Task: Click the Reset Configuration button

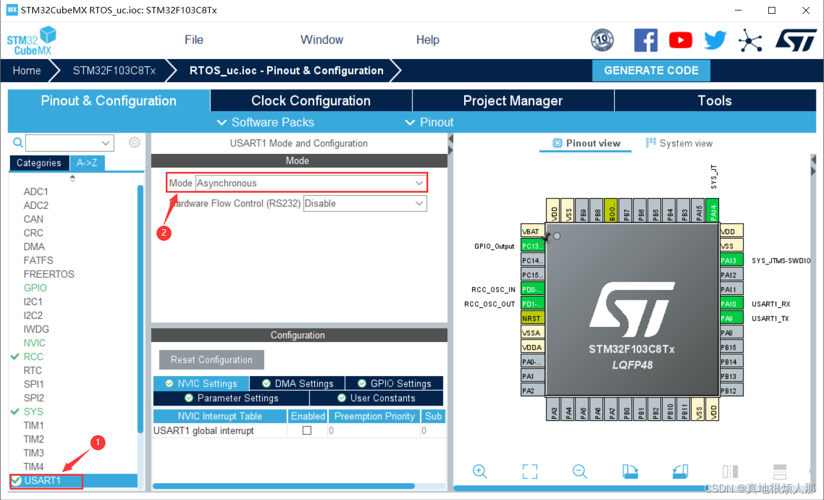Action: tap(211, 359)
